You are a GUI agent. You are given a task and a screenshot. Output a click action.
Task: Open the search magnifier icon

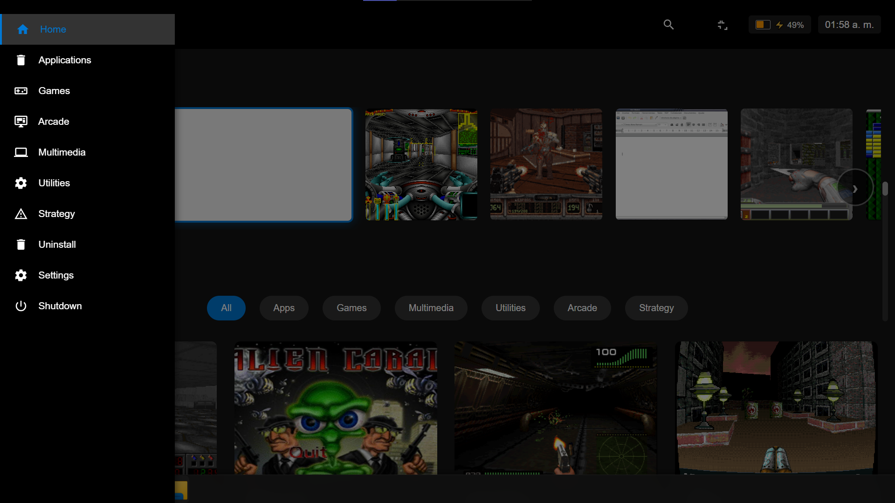pos(668,25)
